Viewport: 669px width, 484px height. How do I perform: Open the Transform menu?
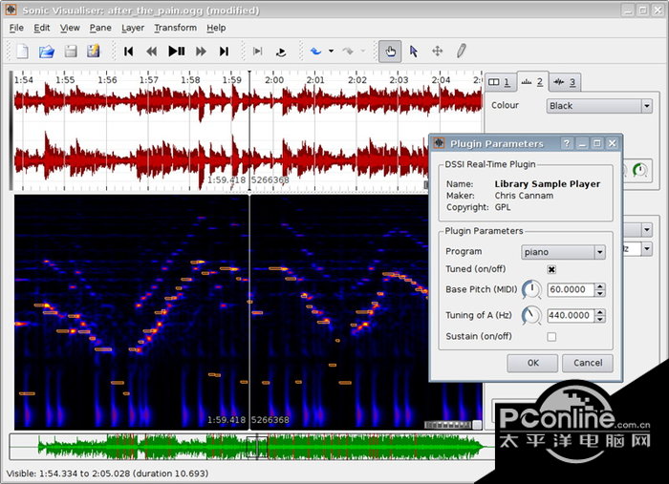pyautogui.click(x=175, y=28)
